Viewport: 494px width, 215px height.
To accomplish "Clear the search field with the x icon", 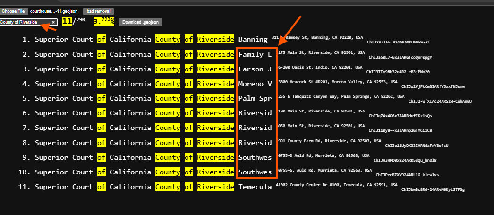I will point(53,22).
